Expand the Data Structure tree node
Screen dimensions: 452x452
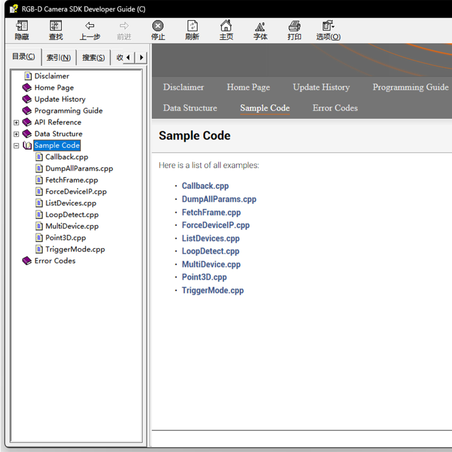coord(16,134)
